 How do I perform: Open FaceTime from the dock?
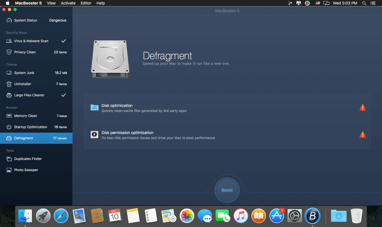pyautogui.click(x=223, y=216)
